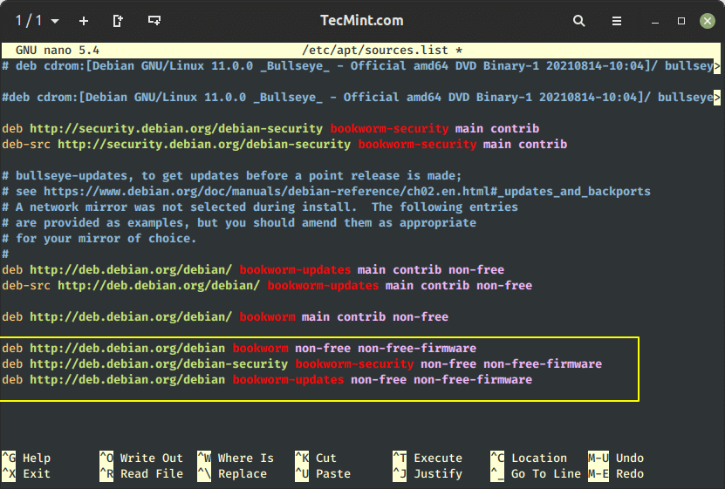Place cursor on '# deb cdrom:' first line
This screenshot has height=489, width=725.
coord(360,66)
